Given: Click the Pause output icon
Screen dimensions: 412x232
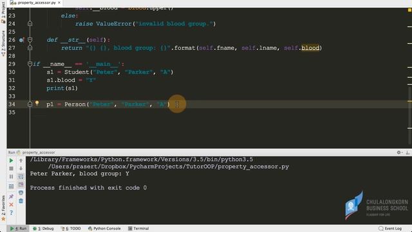Looking at the screenshot, I should (x=11, y=177).
